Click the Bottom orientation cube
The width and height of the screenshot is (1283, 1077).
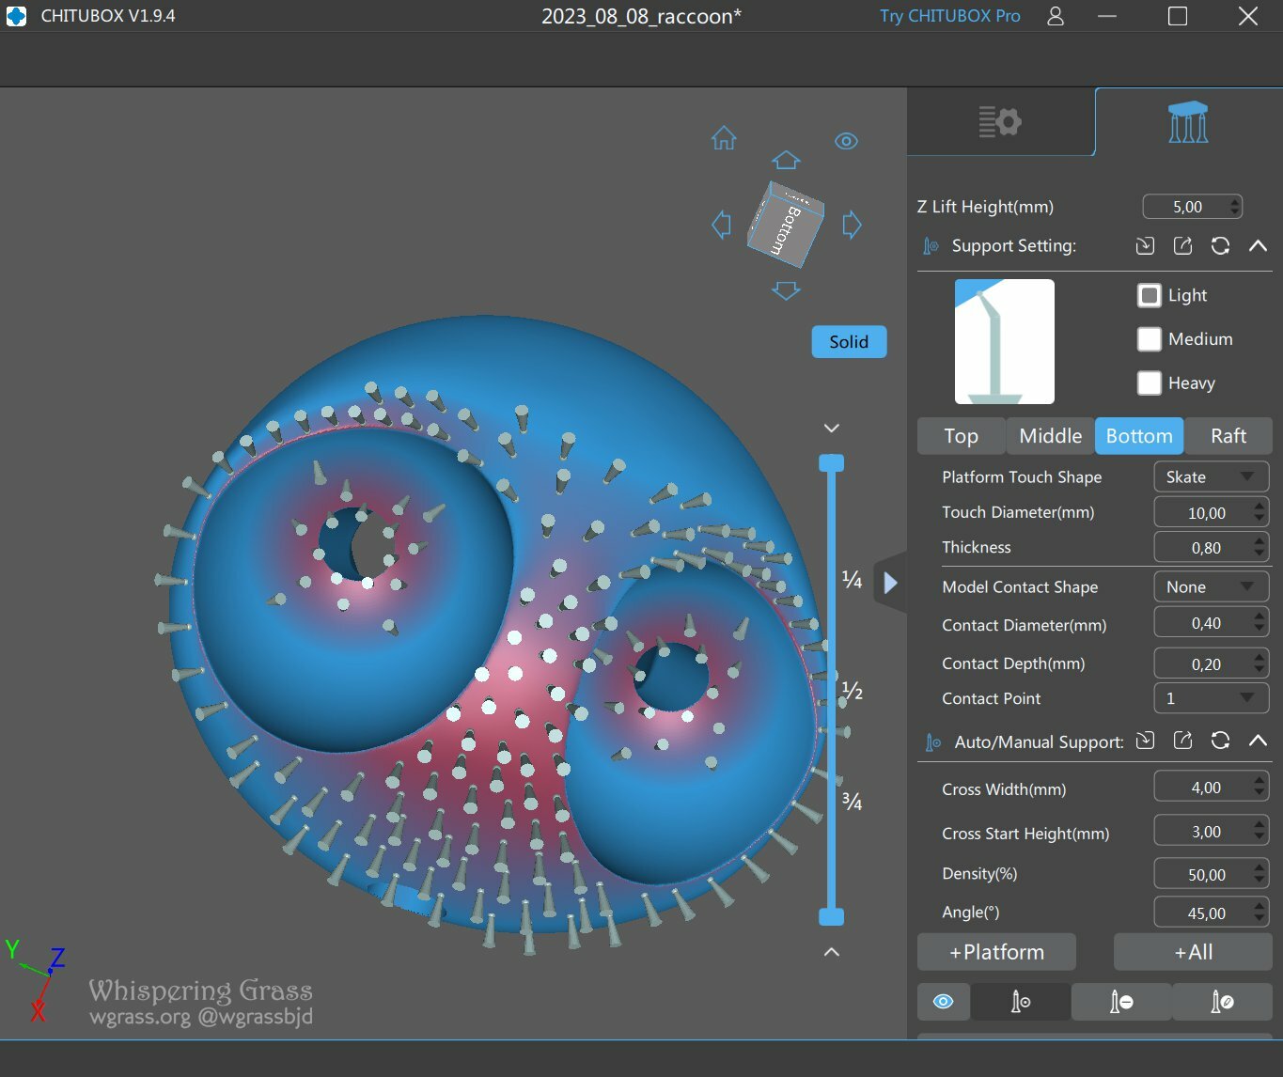click(786, 224)
